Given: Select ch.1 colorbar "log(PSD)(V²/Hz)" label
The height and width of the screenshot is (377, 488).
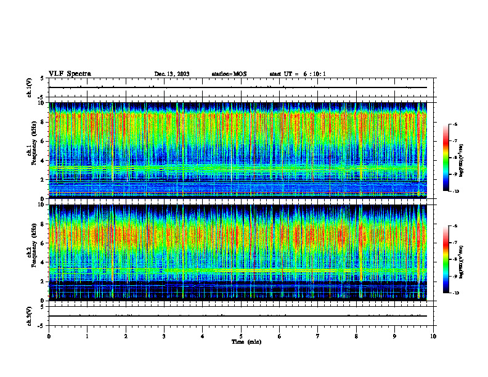Looking at the screenshot, I should tap(462, 161).
